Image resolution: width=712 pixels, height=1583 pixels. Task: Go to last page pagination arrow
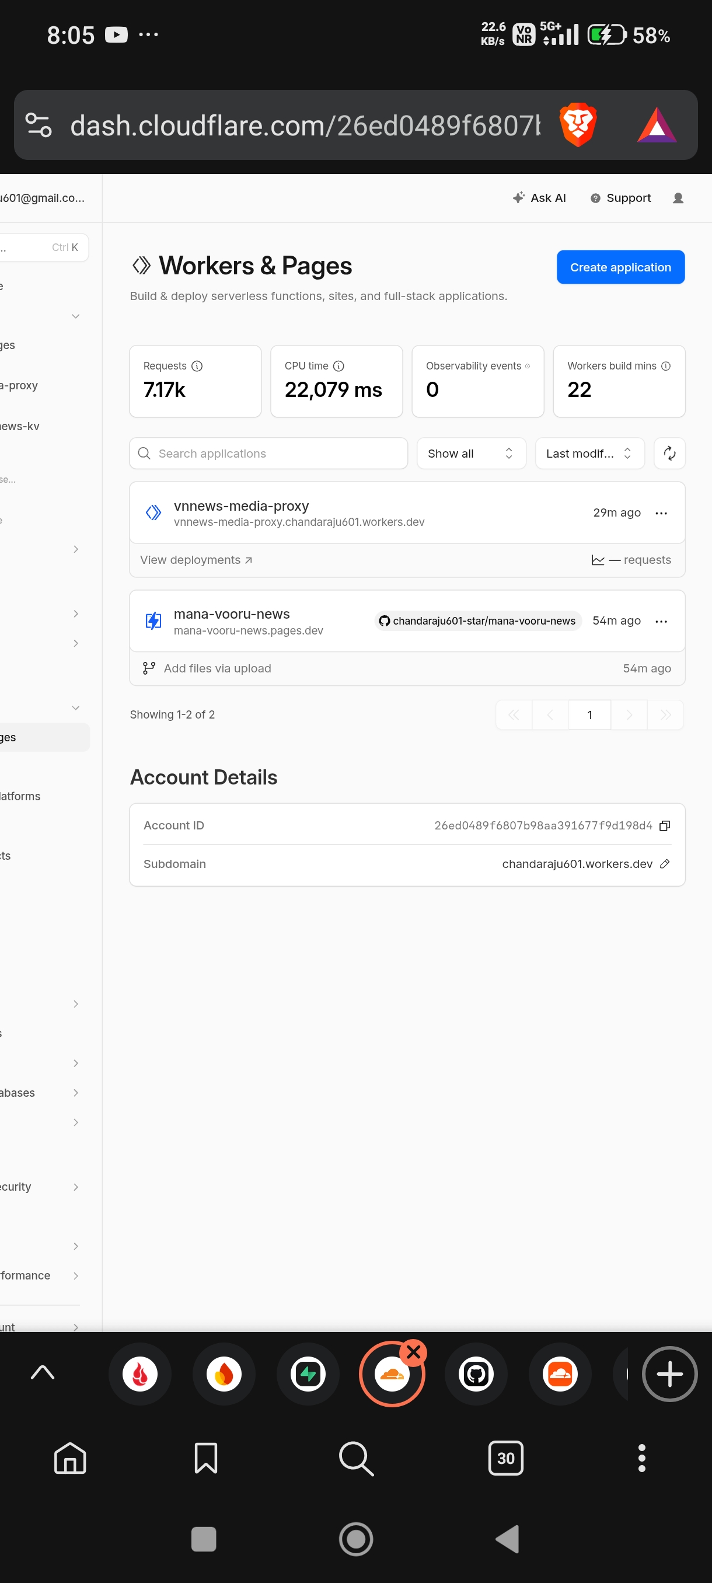pyautogui.click(x=665, y=714)
